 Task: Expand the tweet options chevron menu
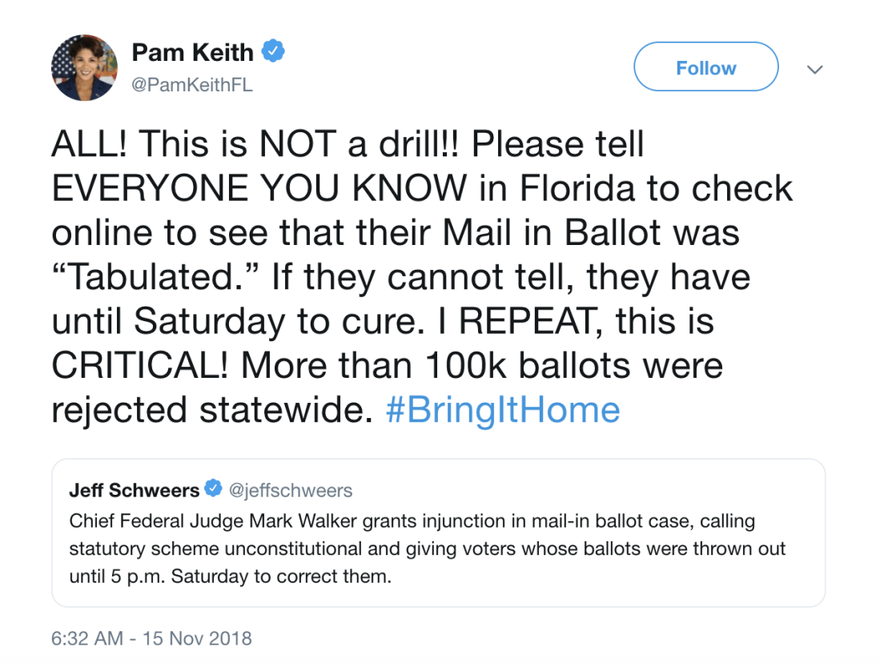coord(815,70)
